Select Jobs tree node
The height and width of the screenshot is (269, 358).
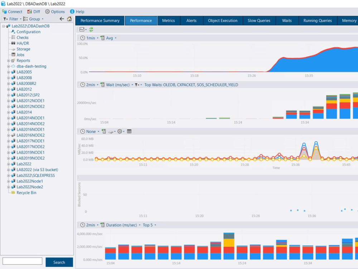click(20, 55)
